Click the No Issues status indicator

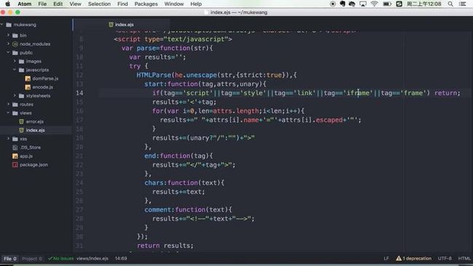click(x=60, y=259)
